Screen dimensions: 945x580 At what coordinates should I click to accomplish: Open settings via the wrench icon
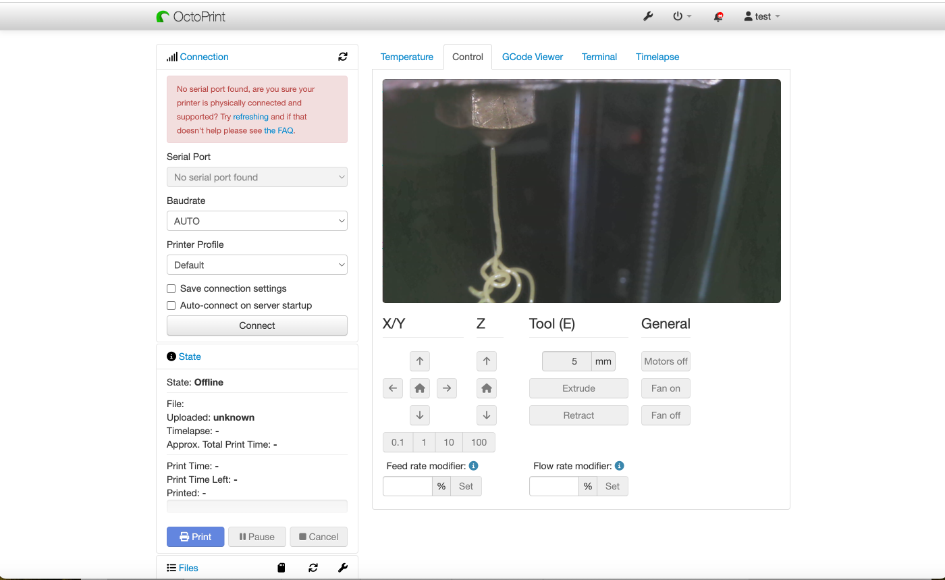pyautogui.click(x=648, y=16)
